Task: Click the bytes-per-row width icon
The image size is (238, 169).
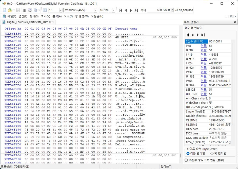Action: (45, 10)
